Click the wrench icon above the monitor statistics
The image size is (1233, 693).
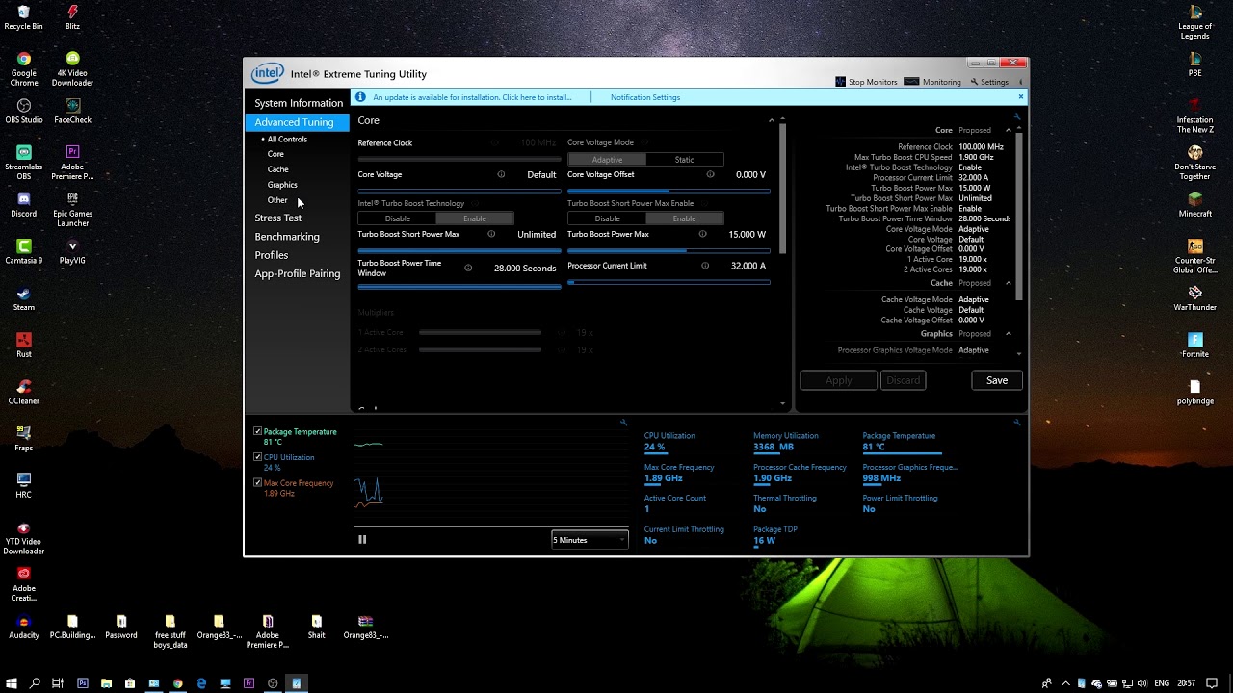tap(1016, 422)
